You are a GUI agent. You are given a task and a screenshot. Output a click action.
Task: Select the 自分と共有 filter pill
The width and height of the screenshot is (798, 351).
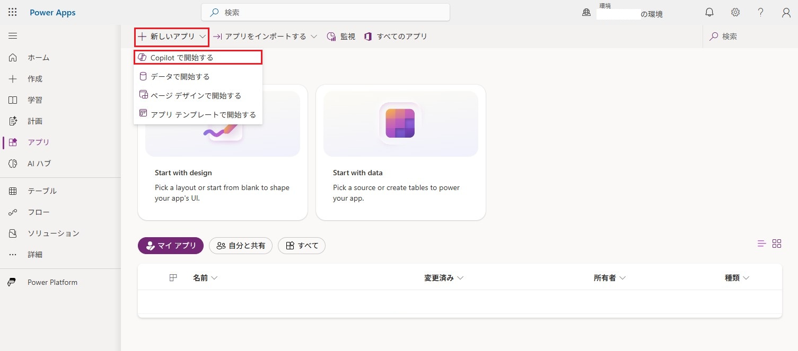(241, 246)
